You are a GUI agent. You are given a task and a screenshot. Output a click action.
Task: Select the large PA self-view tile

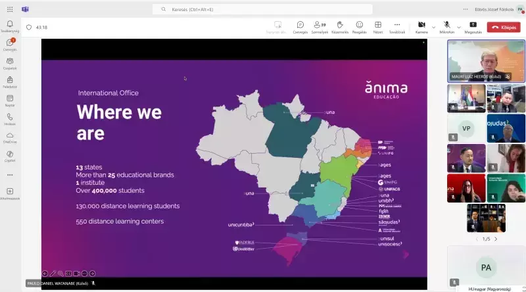click(486, 267)
